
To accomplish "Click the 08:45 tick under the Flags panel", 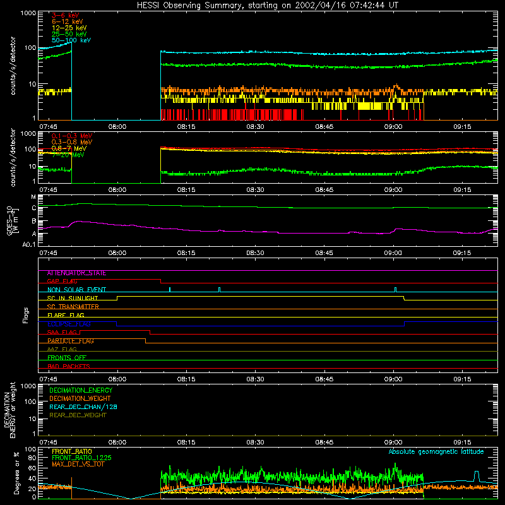I will point(324,379).
